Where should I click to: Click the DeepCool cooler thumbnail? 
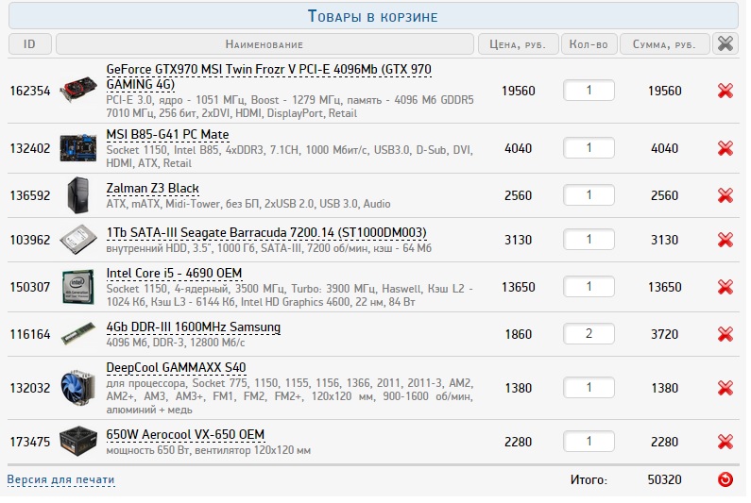(77, 388)
